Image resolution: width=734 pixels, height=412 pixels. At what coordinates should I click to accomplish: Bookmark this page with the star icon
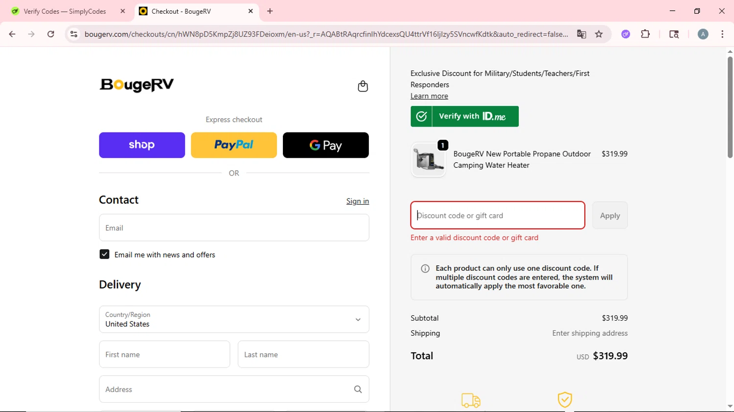click(x=599, y=34)
